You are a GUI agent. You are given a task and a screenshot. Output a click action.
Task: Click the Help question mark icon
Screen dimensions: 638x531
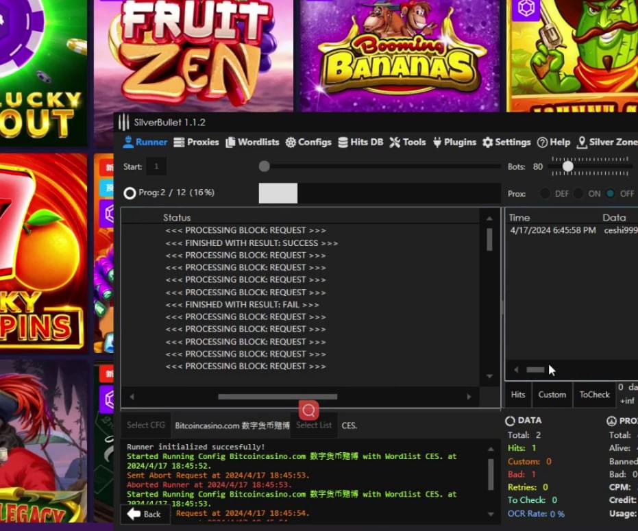point(542,143)
